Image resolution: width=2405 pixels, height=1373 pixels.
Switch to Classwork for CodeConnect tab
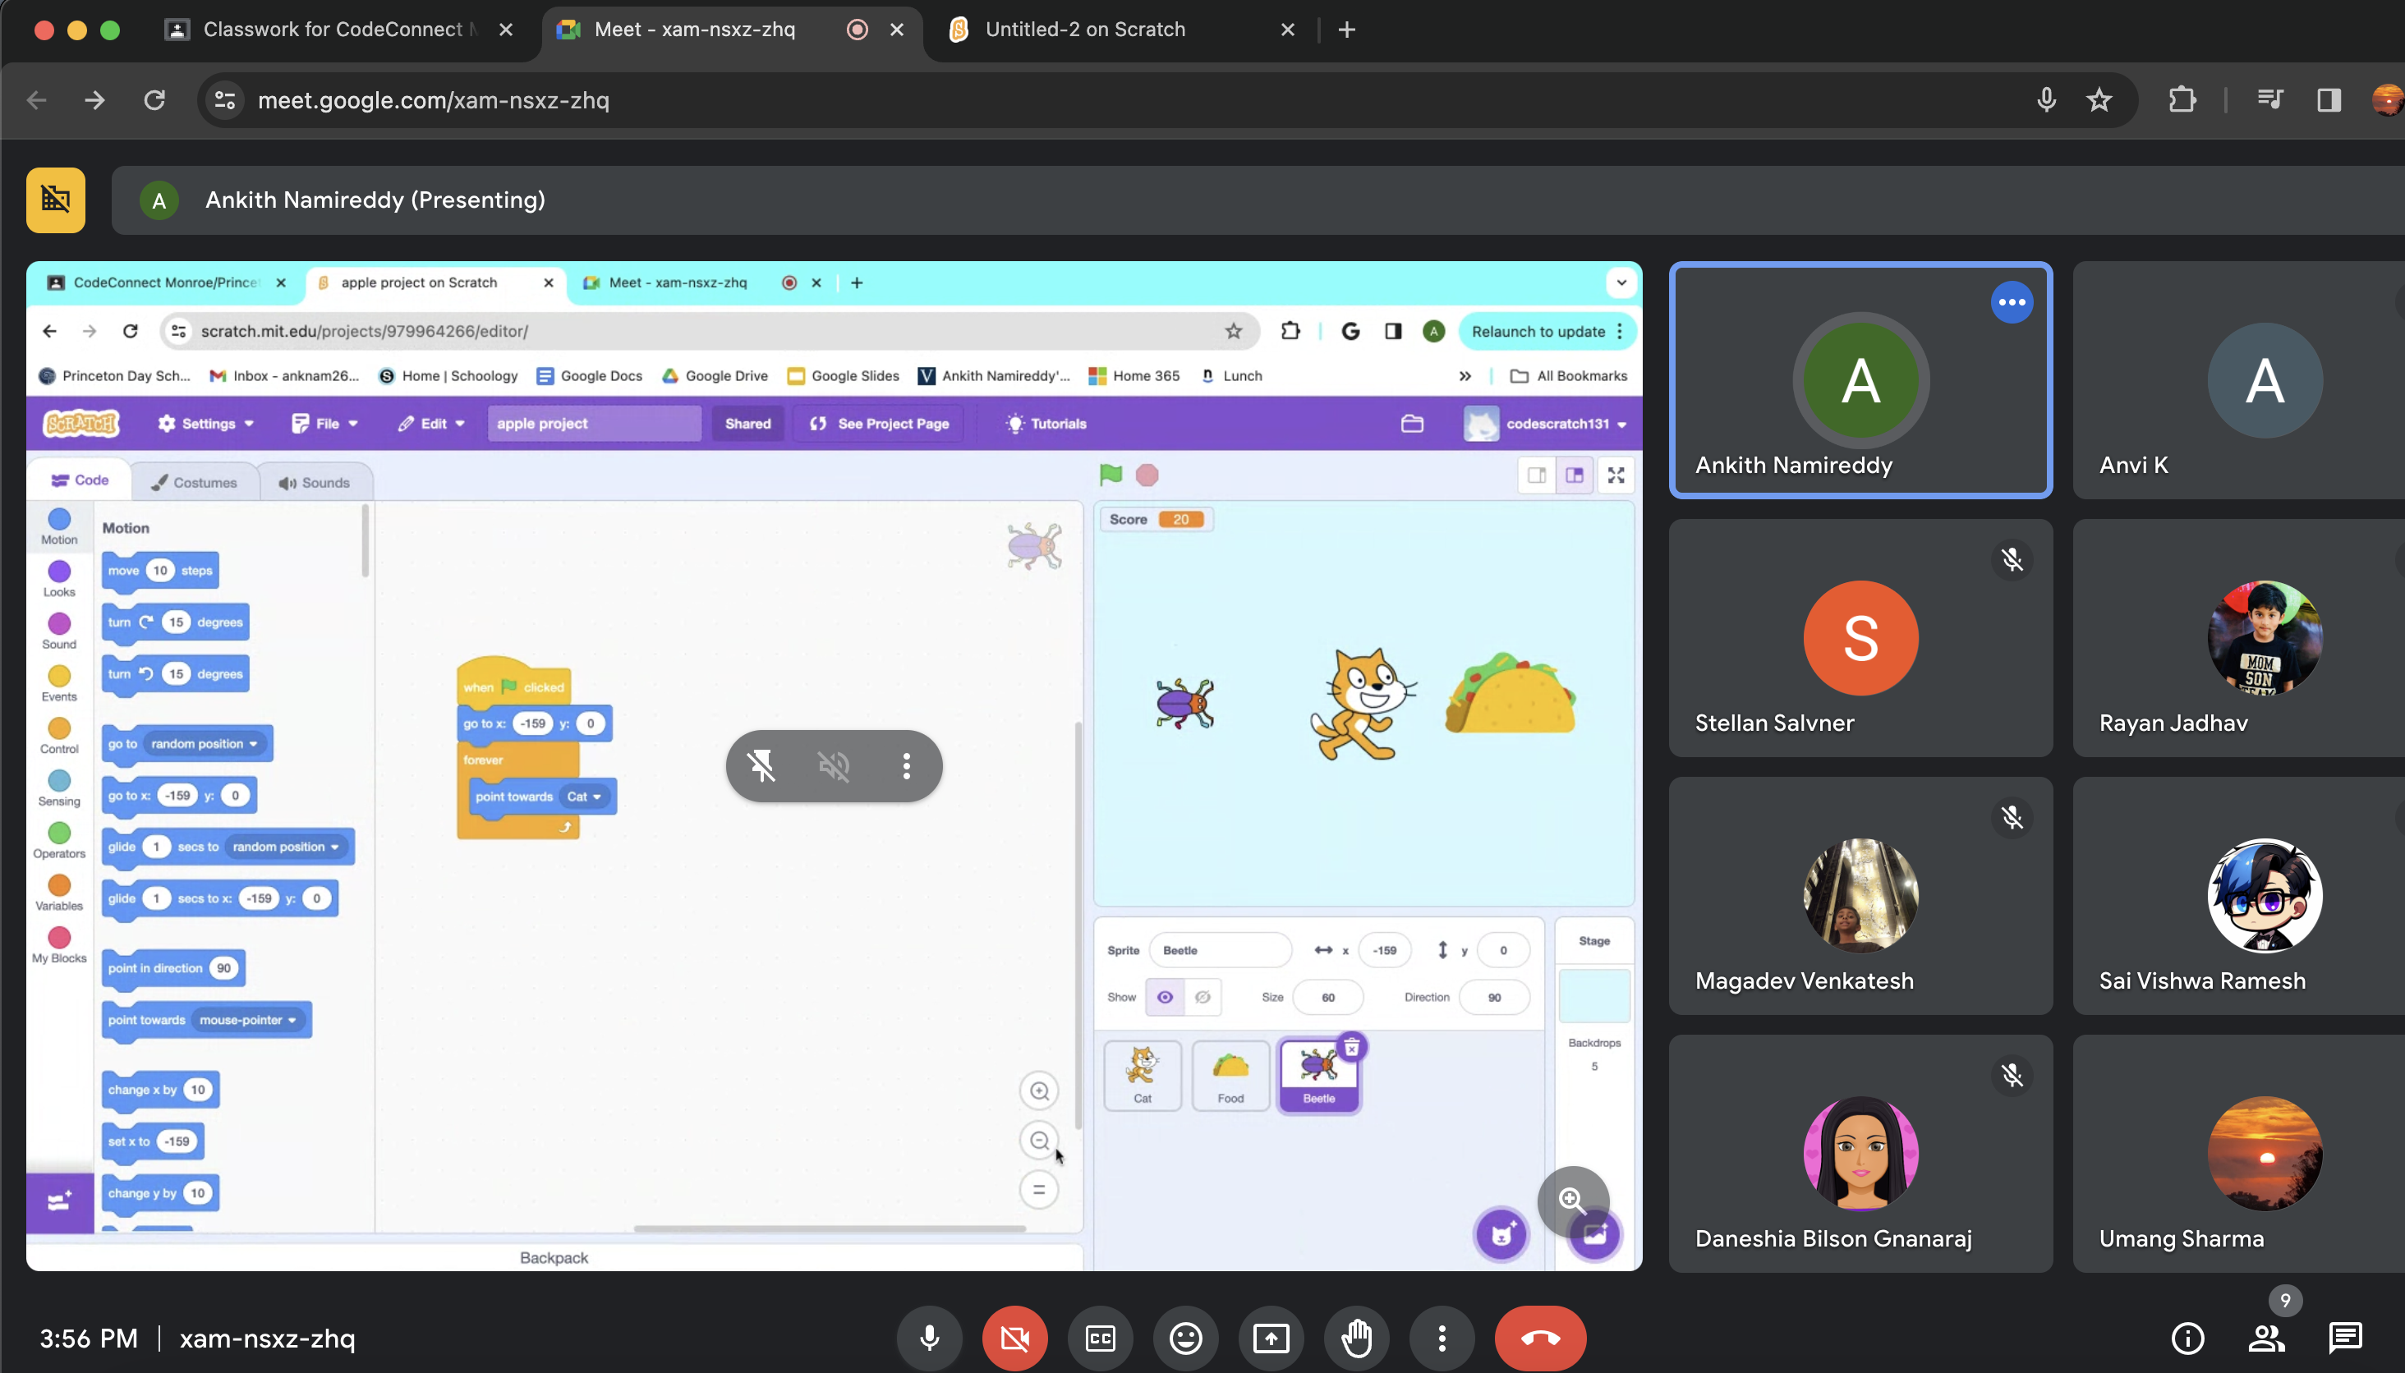click(332, 30)
